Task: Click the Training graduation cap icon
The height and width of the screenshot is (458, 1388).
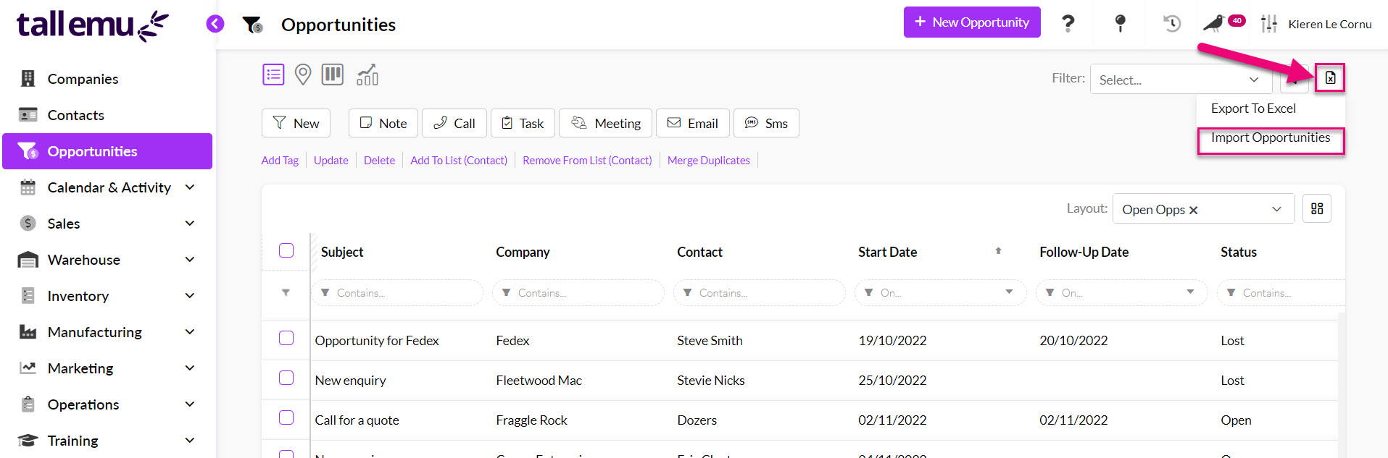Action: (28, 440)
